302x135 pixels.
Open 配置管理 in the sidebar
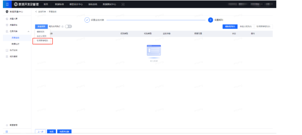point(14,125)
